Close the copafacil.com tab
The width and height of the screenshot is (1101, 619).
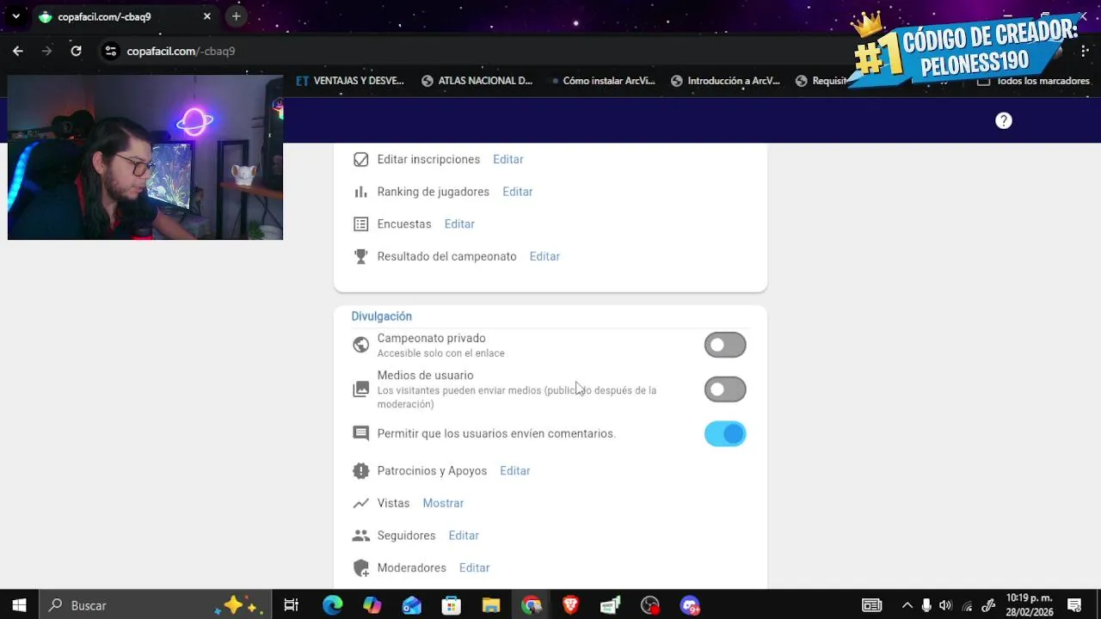pos(207,16)
